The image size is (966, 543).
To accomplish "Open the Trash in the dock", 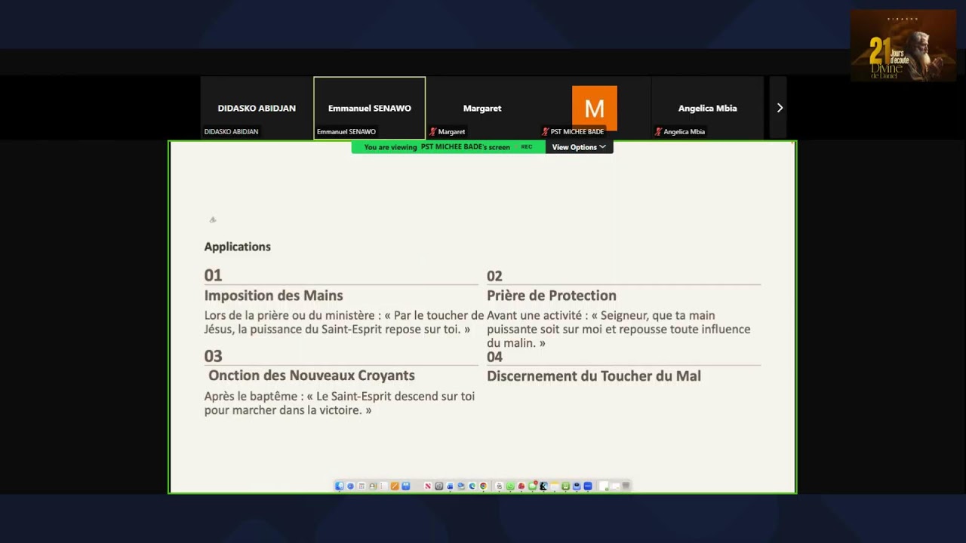I will [626, 486].
